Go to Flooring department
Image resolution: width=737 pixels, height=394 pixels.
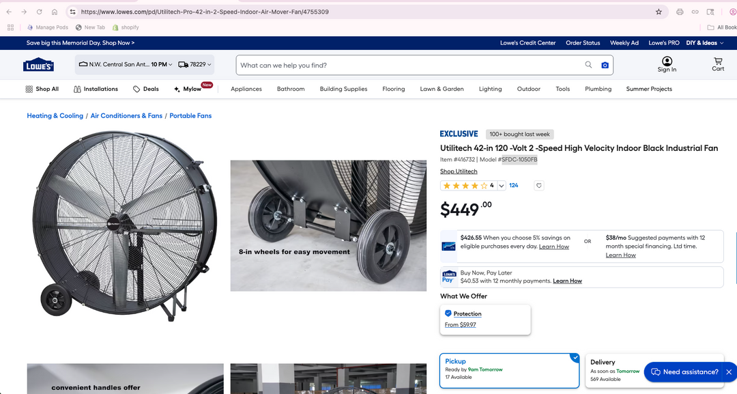(394, 89)
